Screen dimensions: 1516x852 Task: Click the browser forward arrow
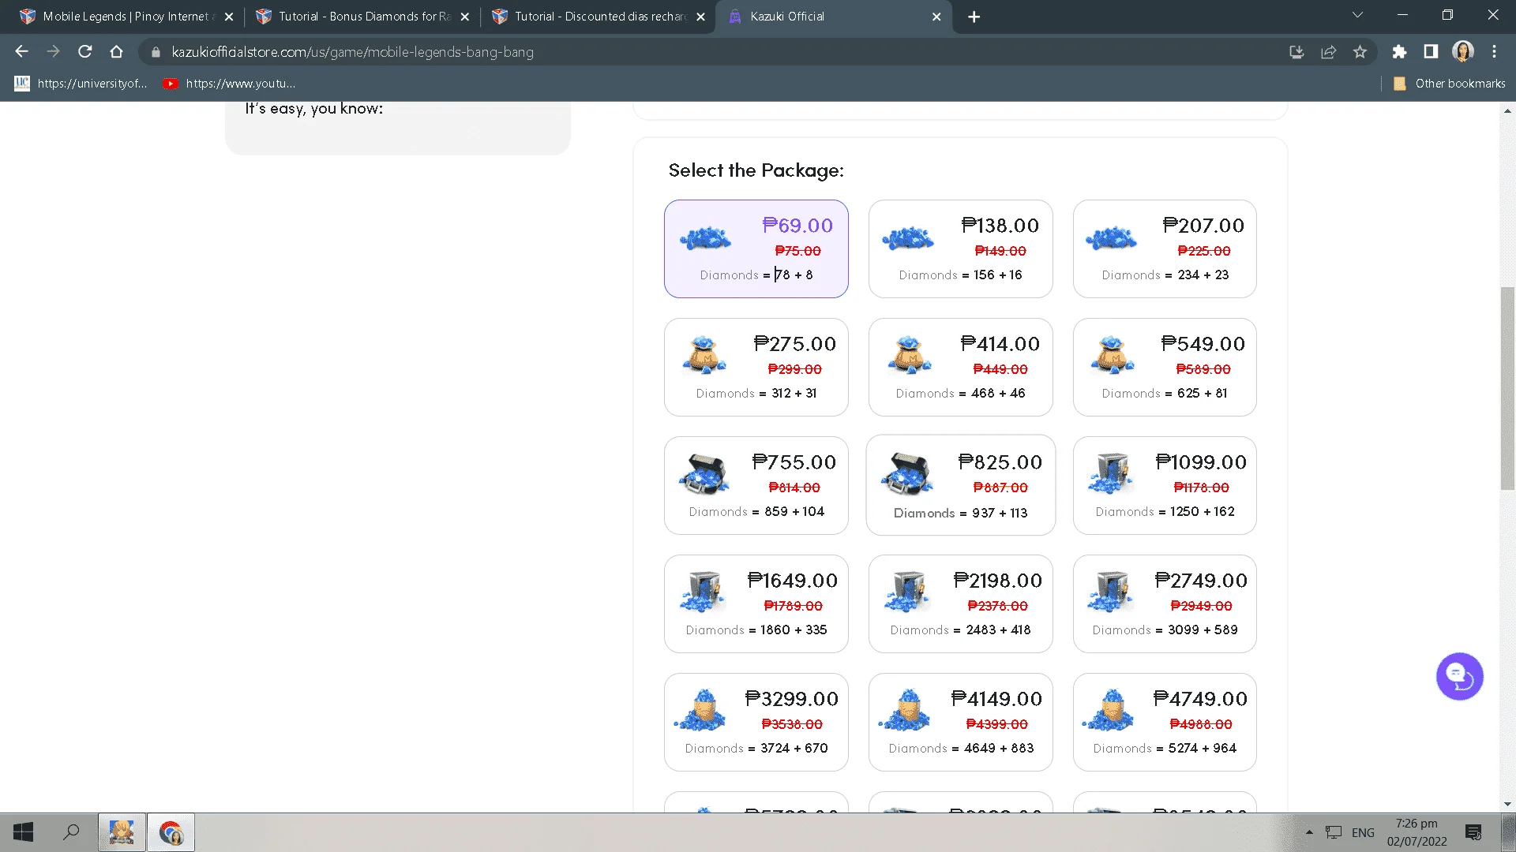(x=53, y=52)
